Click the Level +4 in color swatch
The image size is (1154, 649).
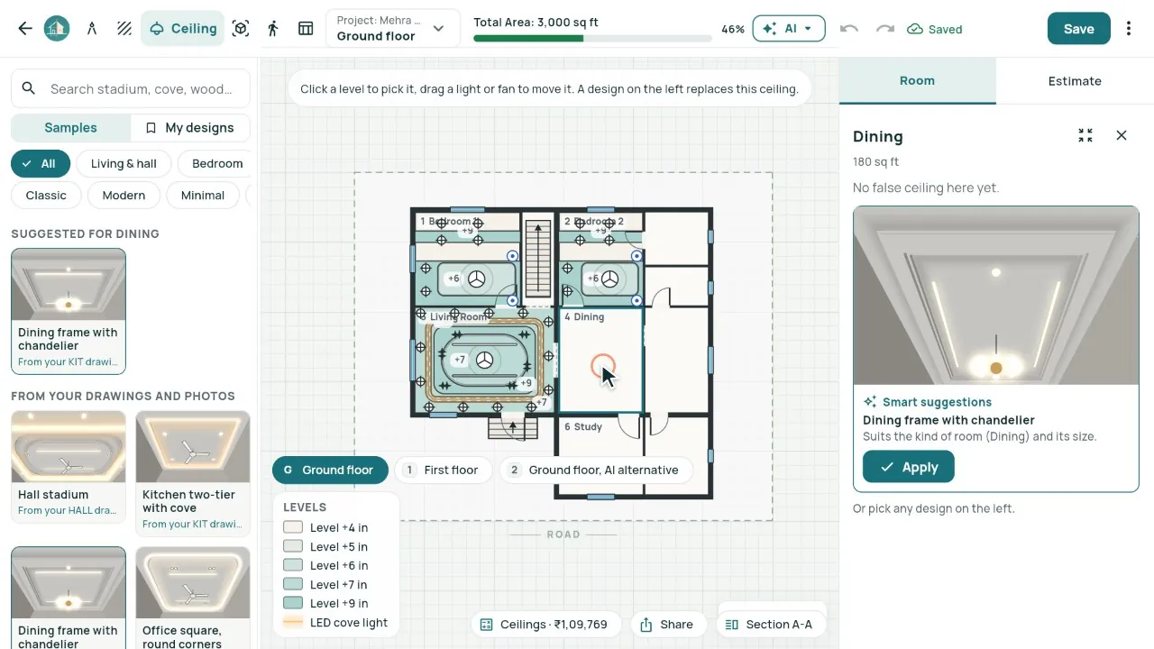pos(293,527)
